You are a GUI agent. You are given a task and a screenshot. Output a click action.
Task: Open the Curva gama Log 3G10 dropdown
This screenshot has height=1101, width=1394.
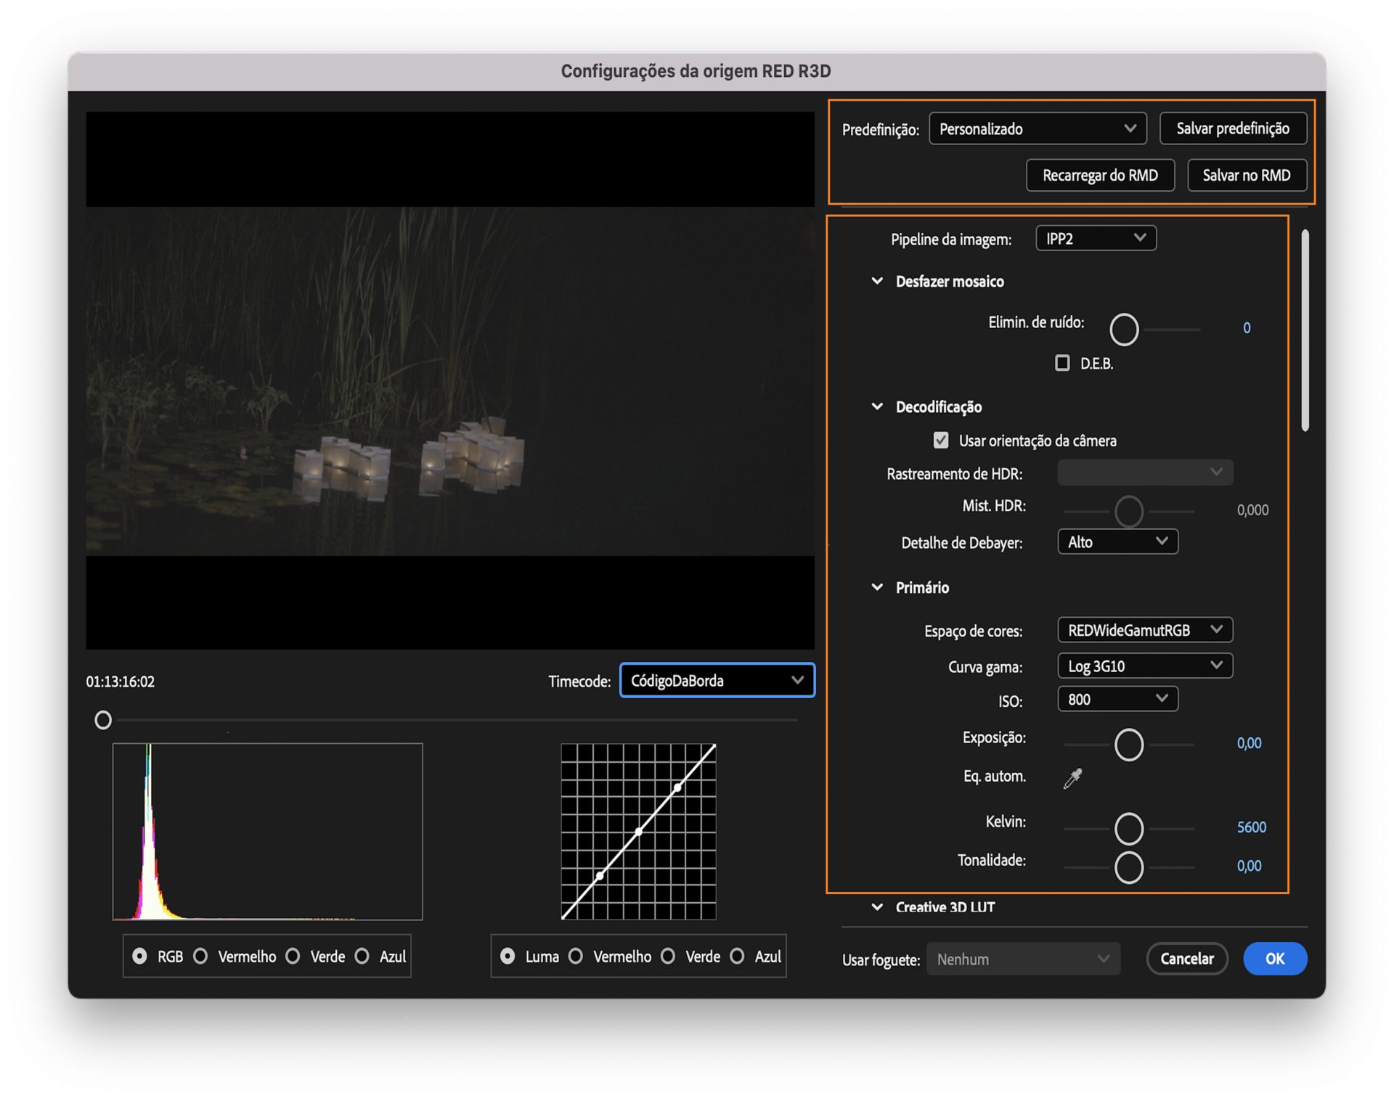pyautogui.click(x=1144, y=666)
